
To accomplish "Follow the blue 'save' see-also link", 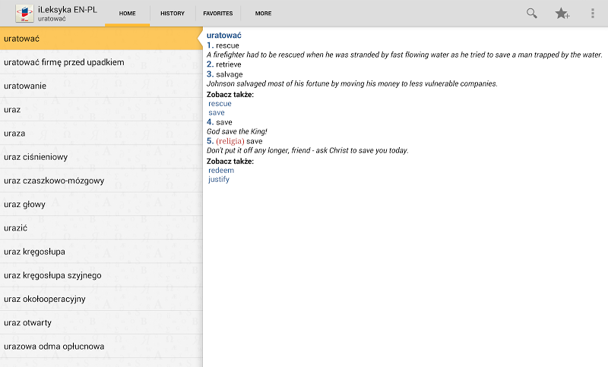I will point(217,112).
